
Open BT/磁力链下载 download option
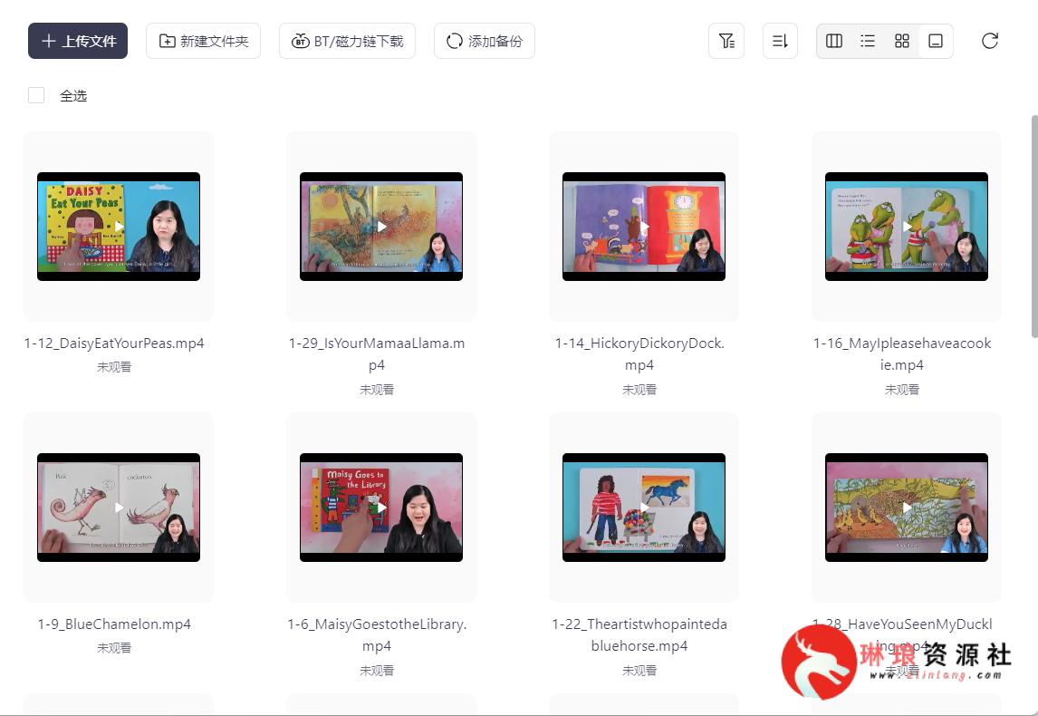(x=347, y=41)
